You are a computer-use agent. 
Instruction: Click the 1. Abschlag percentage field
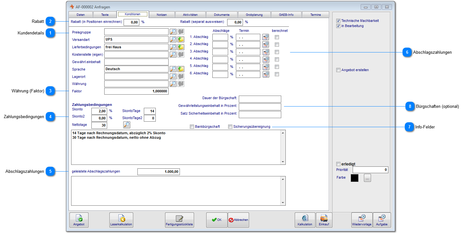point(220,37)
